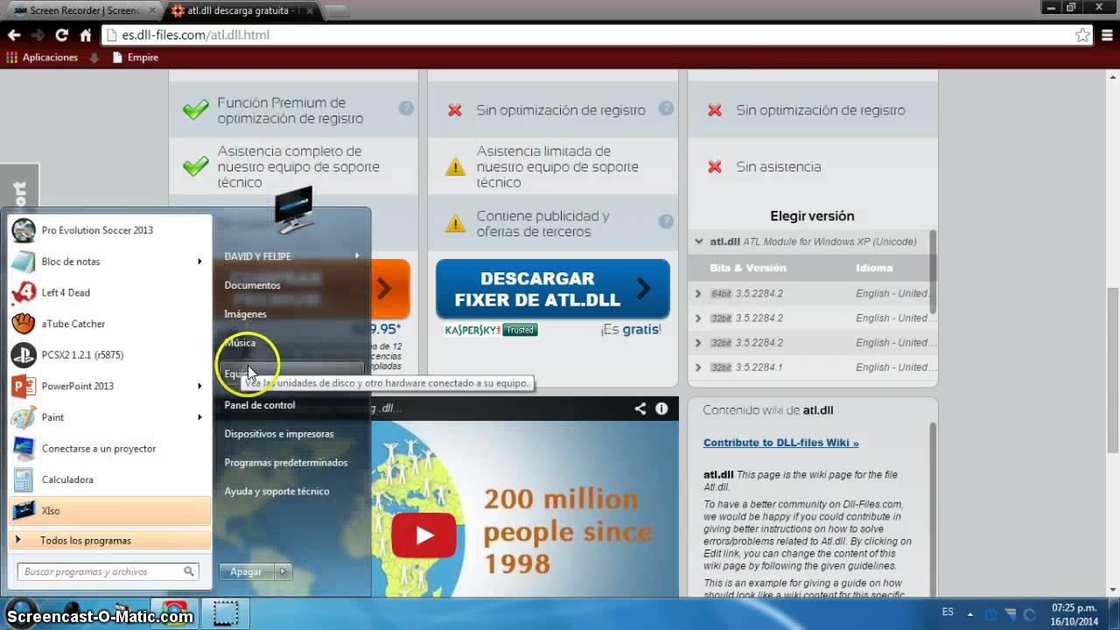Click help icon beside Función Premium de optimización
This screenshot has height=630, width=1120.
[x=406, y=108]
